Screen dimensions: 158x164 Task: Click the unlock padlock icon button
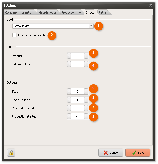coord(11,152)
